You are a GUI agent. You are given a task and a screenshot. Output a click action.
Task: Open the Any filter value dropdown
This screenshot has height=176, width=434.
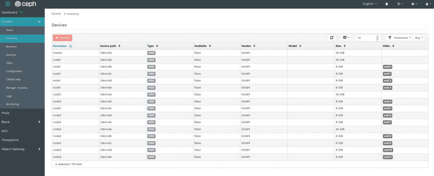[x=419, y=38]
